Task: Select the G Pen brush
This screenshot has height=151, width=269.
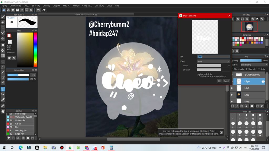Action: (x=20, y=124)
